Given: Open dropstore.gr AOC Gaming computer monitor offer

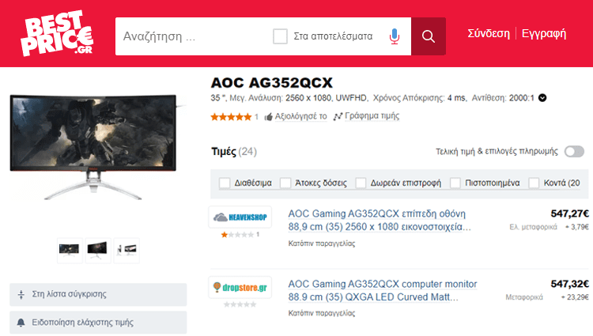Looking at the screenshot, I should tap(383, 290).
